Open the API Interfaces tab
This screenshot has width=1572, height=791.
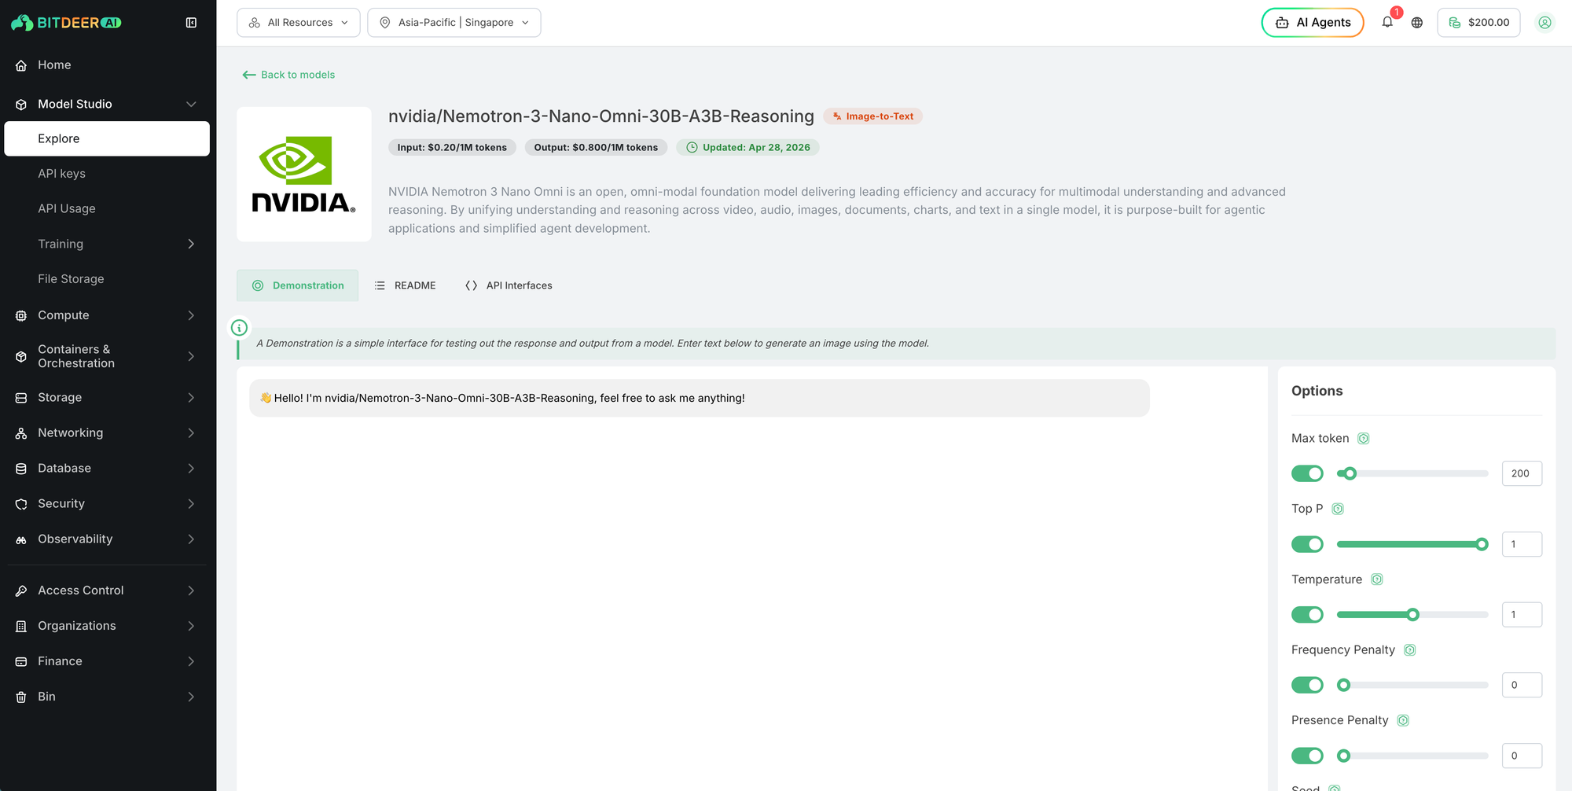[509, 285]
